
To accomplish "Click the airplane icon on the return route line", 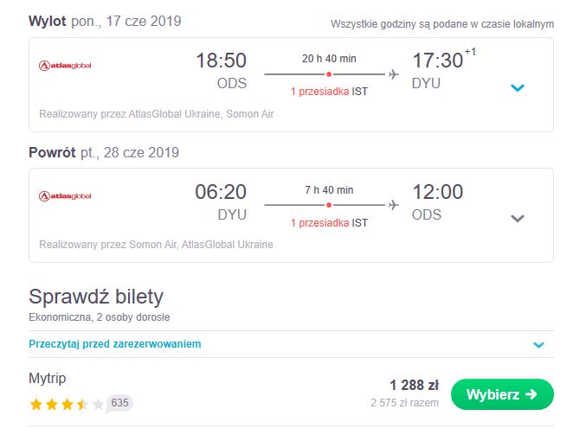I will (393, 205).
